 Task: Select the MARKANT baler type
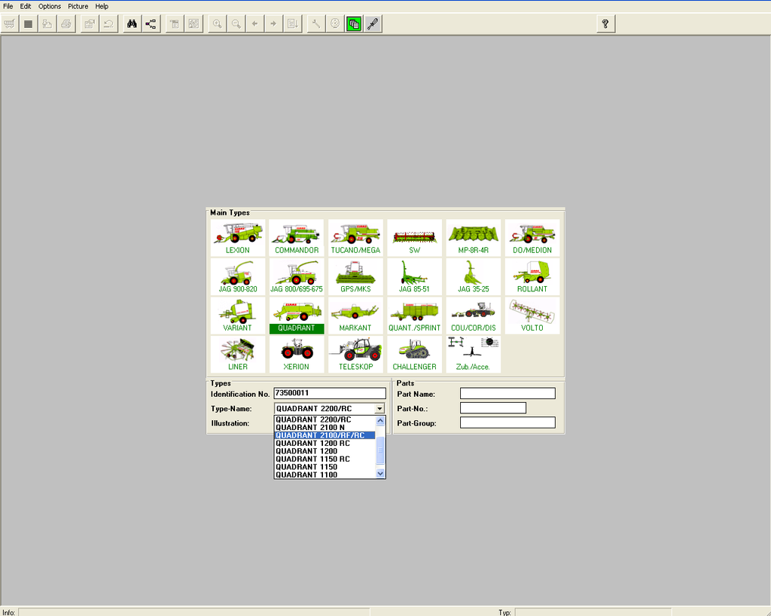click(355, 316)
